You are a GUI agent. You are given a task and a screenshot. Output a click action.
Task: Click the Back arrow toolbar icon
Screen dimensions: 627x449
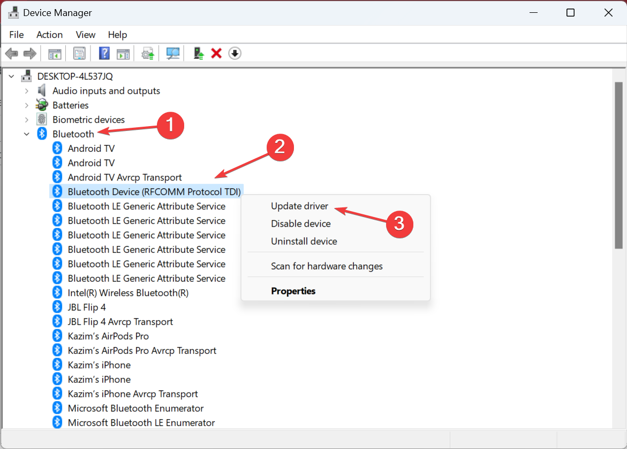(x=12, y=53)
